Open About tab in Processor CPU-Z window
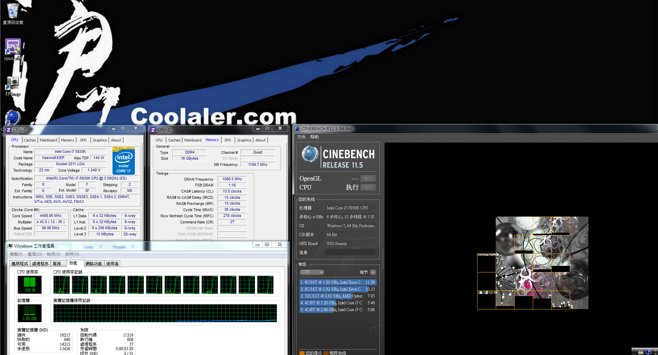658x355 pixels. pyautogui.click(x=116, y=140)
